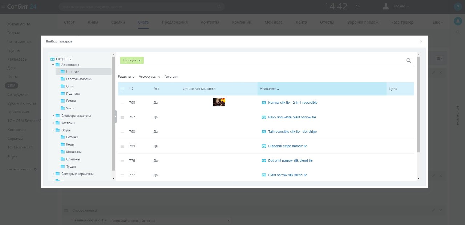Click the icon beside Diagonal stripe narrow tie

pos(264,146)
